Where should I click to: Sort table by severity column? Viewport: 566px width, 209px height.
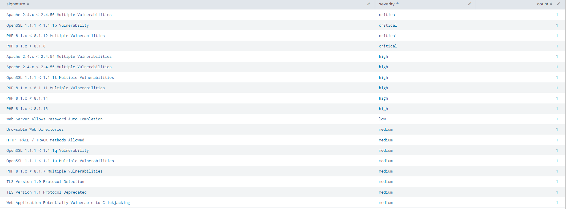[x=389, y=4]
